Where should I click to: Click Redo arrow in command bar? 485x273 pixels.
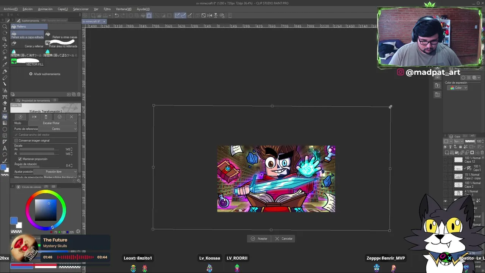coord(123,16)
